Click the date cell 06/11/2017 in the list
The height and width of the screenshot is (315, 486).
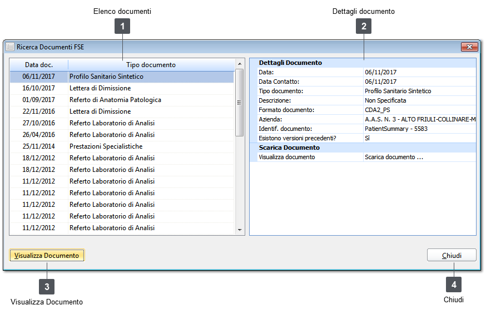click(39, 77)
